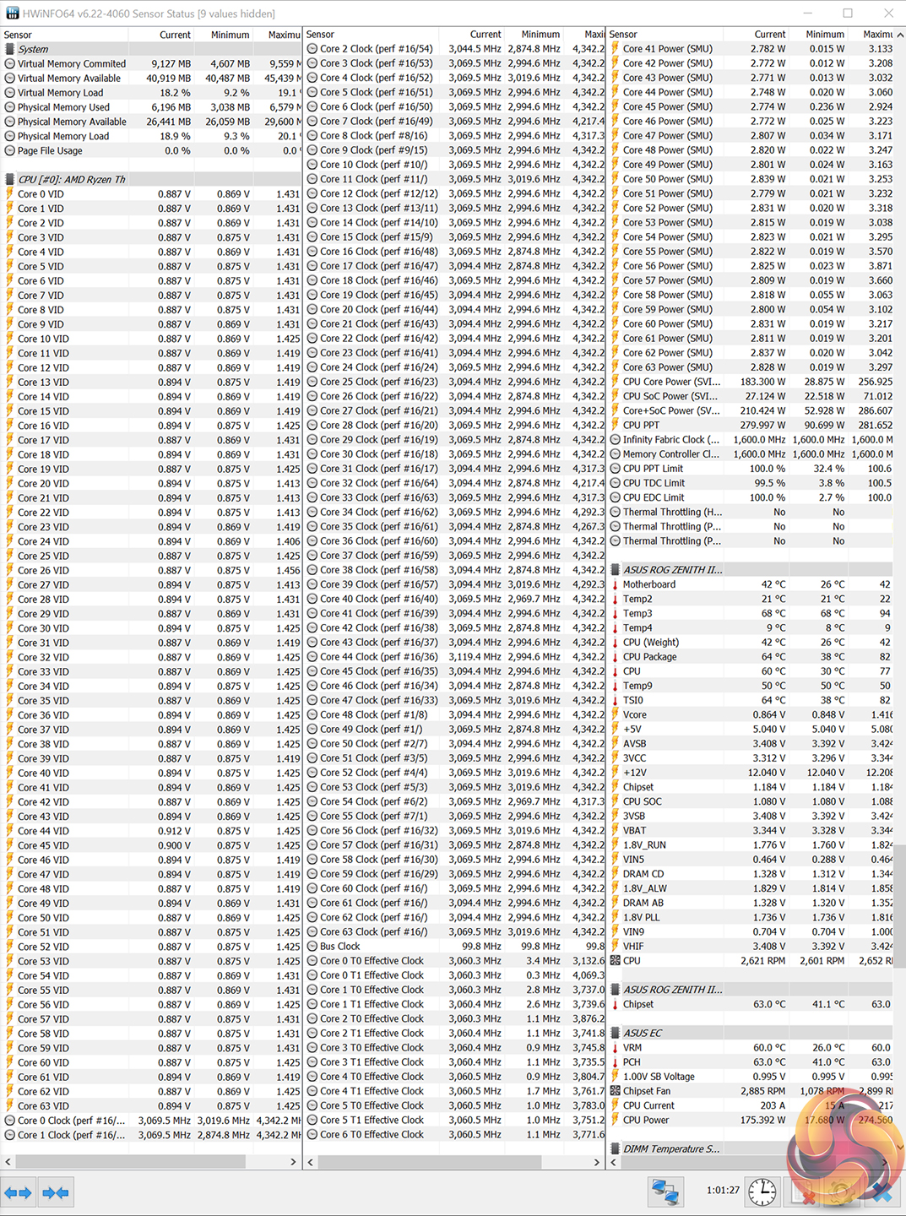Click the 1:01:27 elapsed time readout
Viewport: 906px width, 1216px height.
point(723,1191)
